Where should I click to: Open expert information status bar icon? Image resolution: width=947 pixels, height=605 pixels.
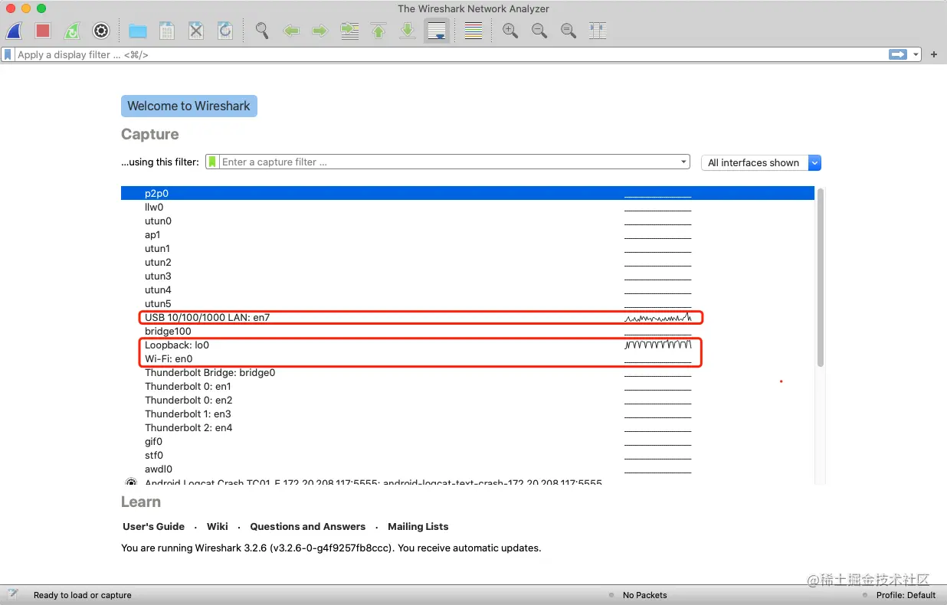pyautogui.click(x=13, y=594)
